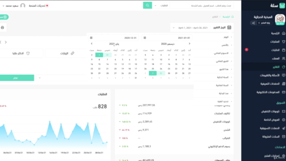Click the calendar icon beside تاريخ التقرير
The width and height of the screenshot is (286, 161).
point(229,28)
